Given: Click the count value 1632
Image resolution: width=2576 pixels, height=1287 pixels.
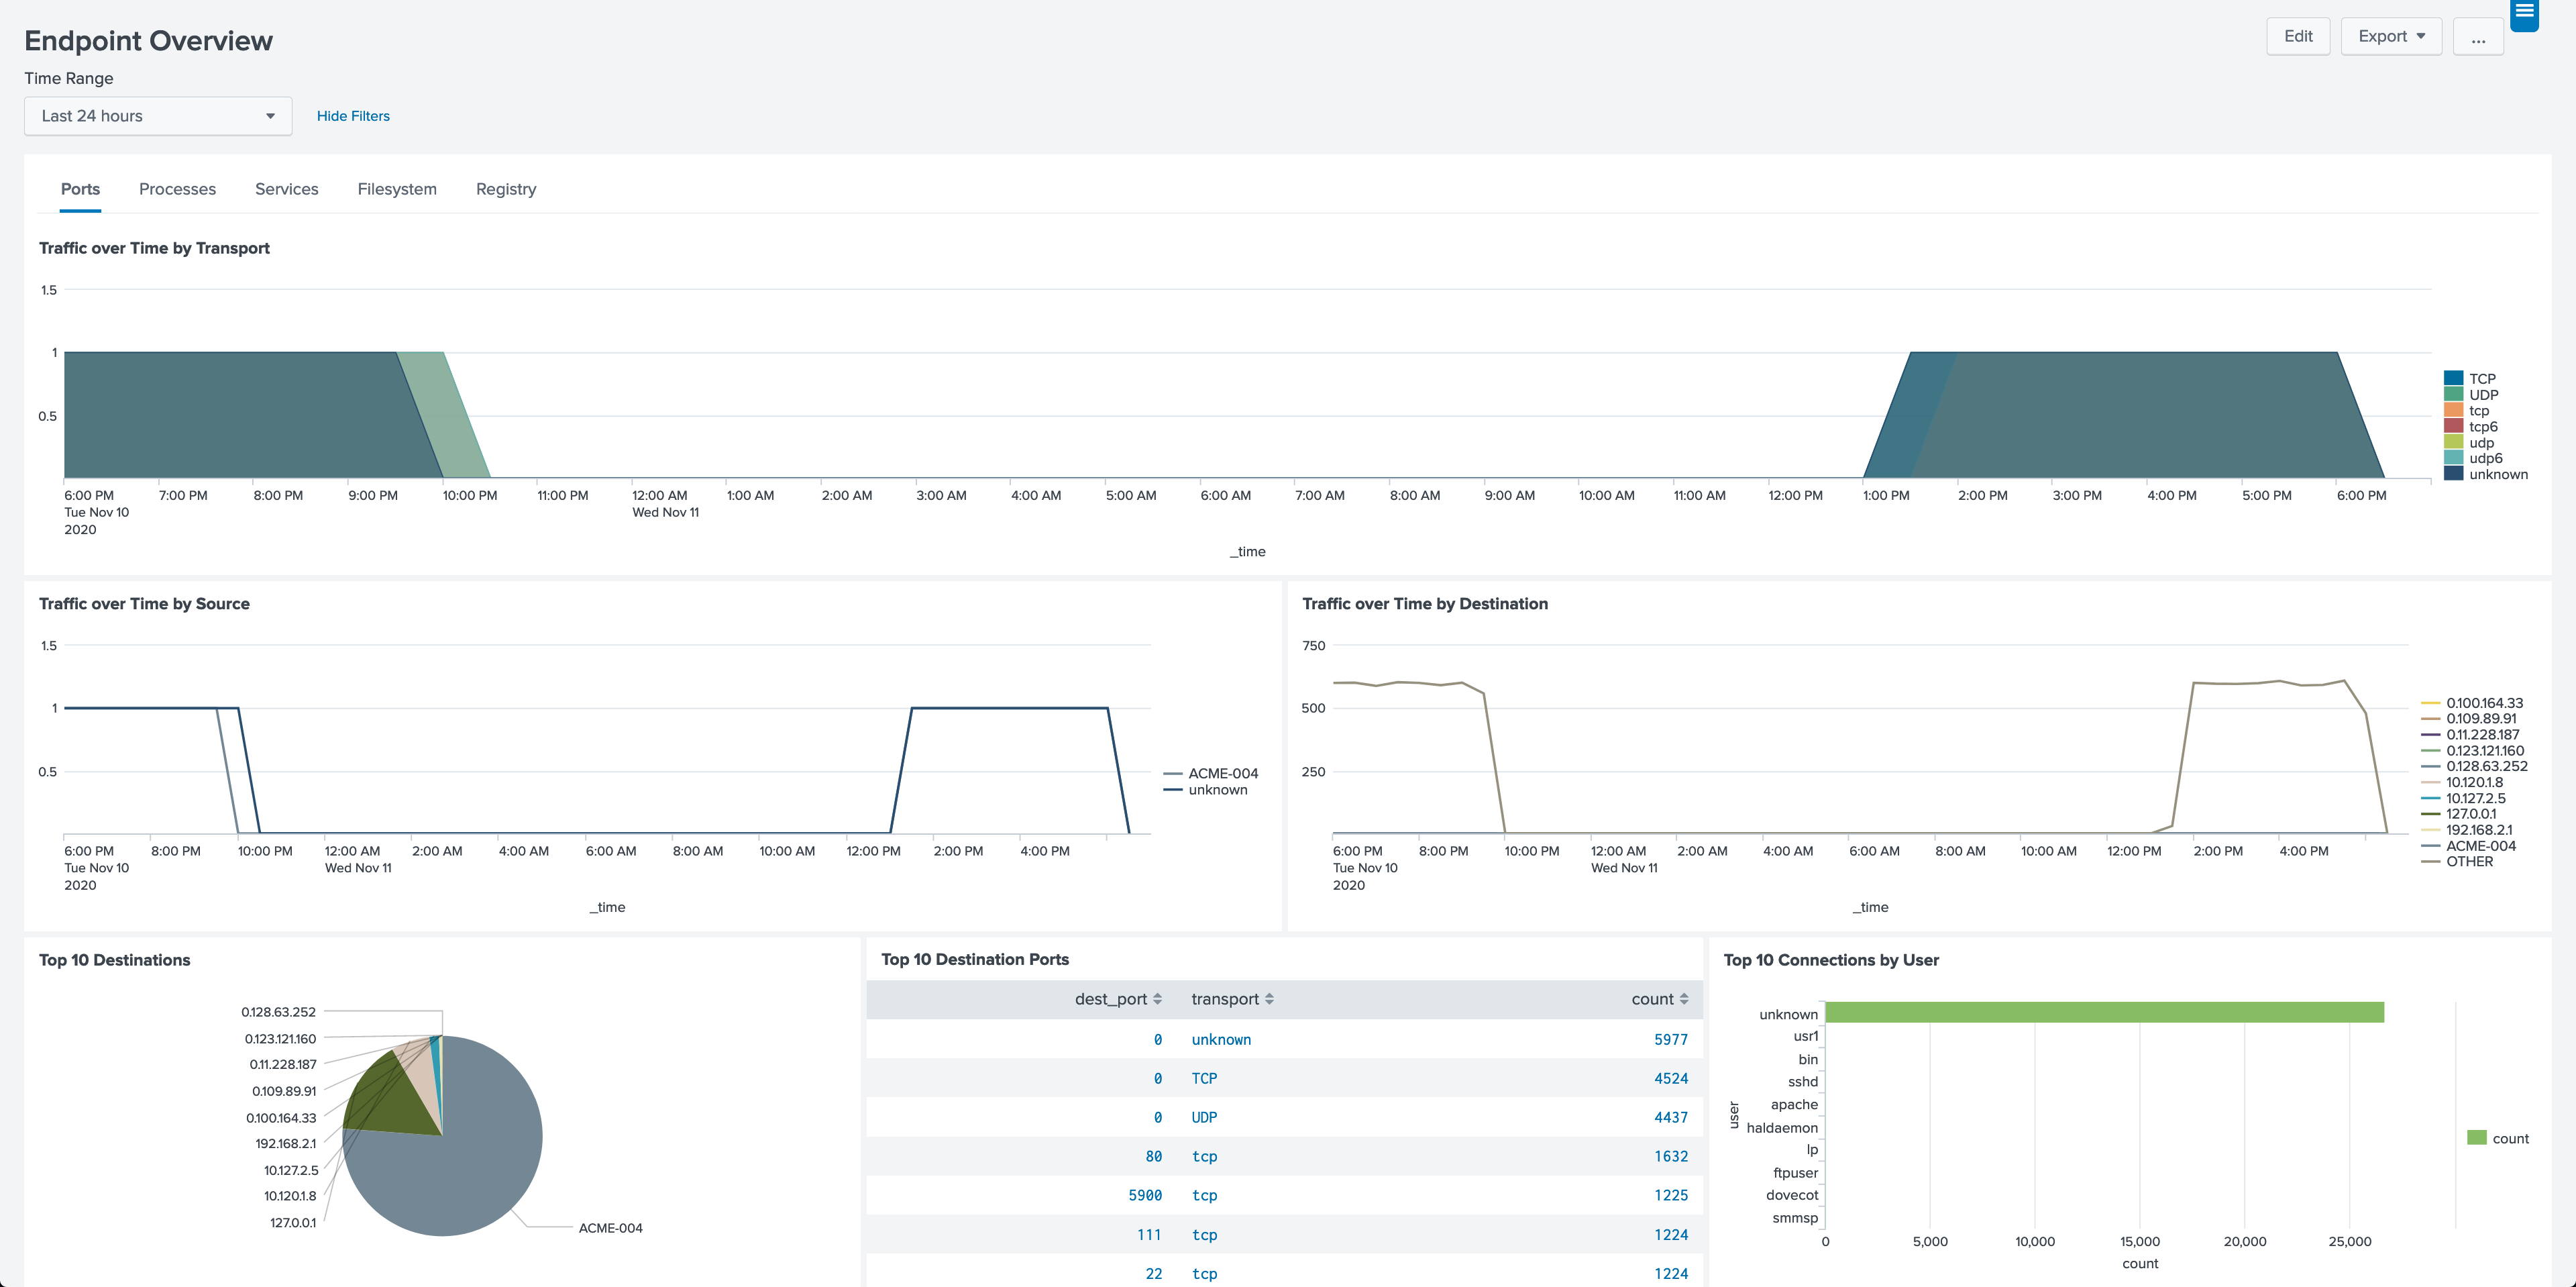Looking at the screenshot, I should pos(1671,1157).
